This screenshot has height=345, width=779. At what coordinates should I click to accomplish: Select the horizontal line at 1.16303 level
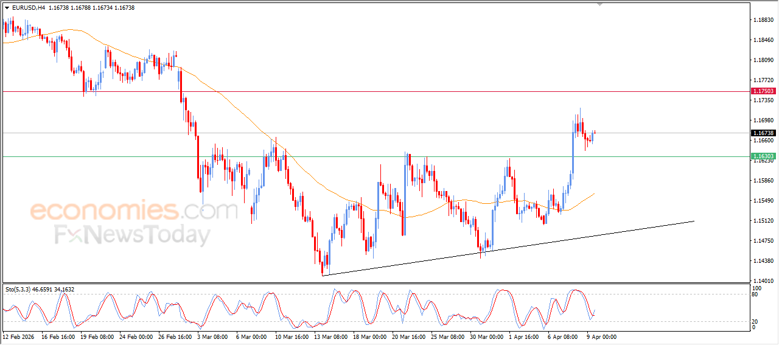pos(365,156)
